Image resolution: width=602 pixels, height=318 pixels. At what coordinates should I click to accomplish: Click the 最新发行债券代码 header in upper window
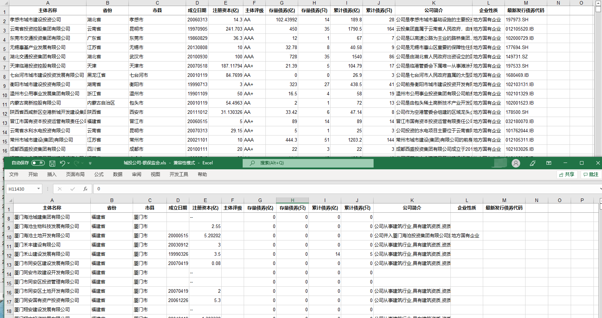(526, 10)
